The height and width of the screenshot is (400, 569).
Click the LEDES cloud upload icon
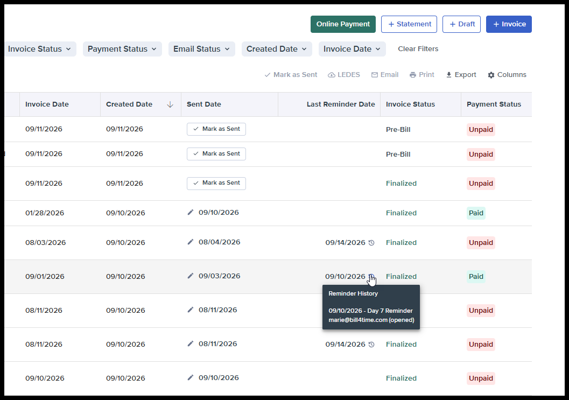point(331,75)
